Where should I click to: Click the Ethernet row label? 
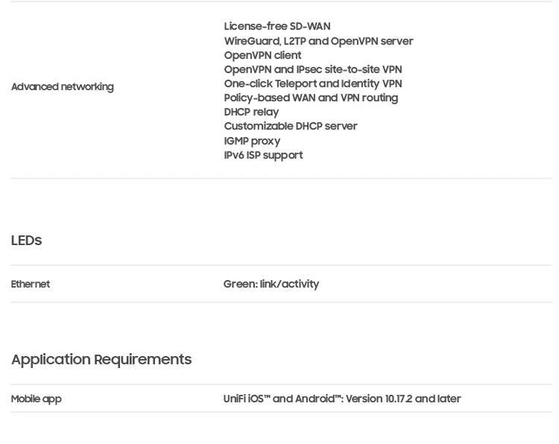(x=31, y=284)
